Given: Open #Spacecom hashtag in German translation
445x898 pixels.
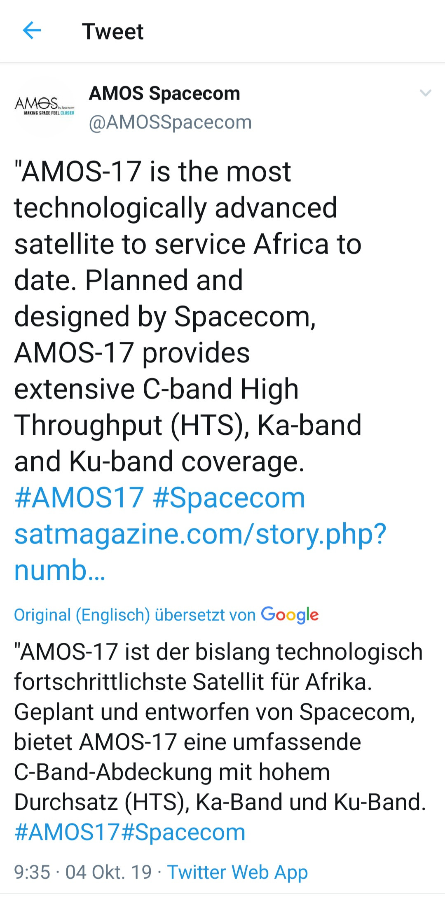Looking at the screenshot, I should coord(184,832).
